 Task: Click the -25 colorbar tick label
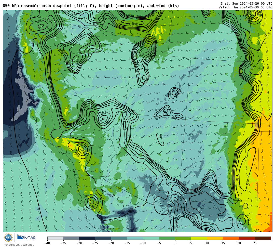pos(95,243)
